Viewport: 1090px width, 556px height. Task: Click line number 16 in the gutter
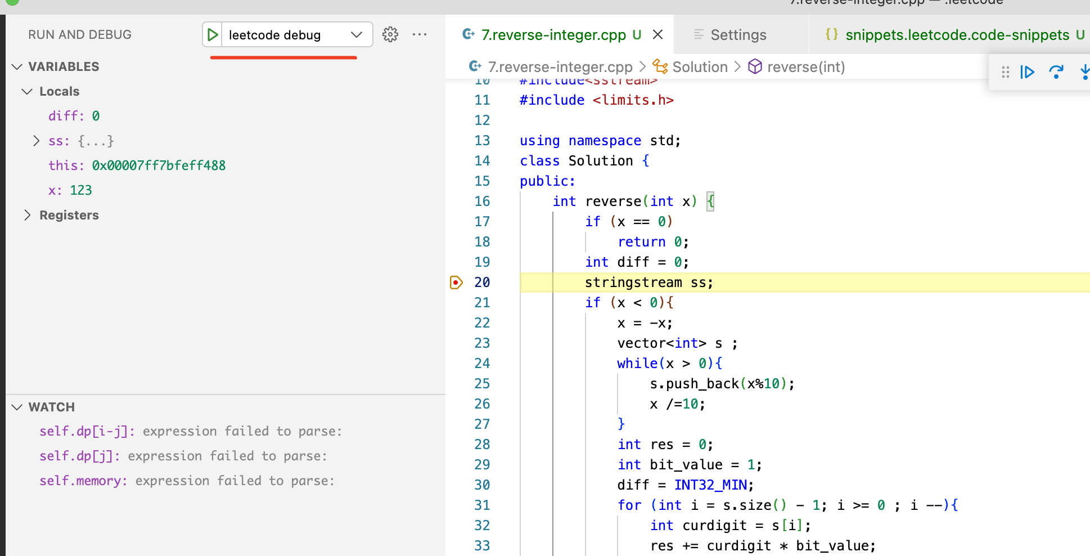click(x=482, y=201)
